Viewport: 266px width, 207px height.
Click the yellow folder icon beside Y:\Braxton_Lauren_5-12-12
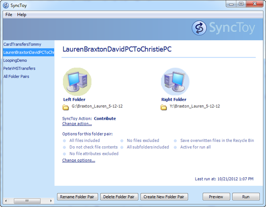[164, 107]
